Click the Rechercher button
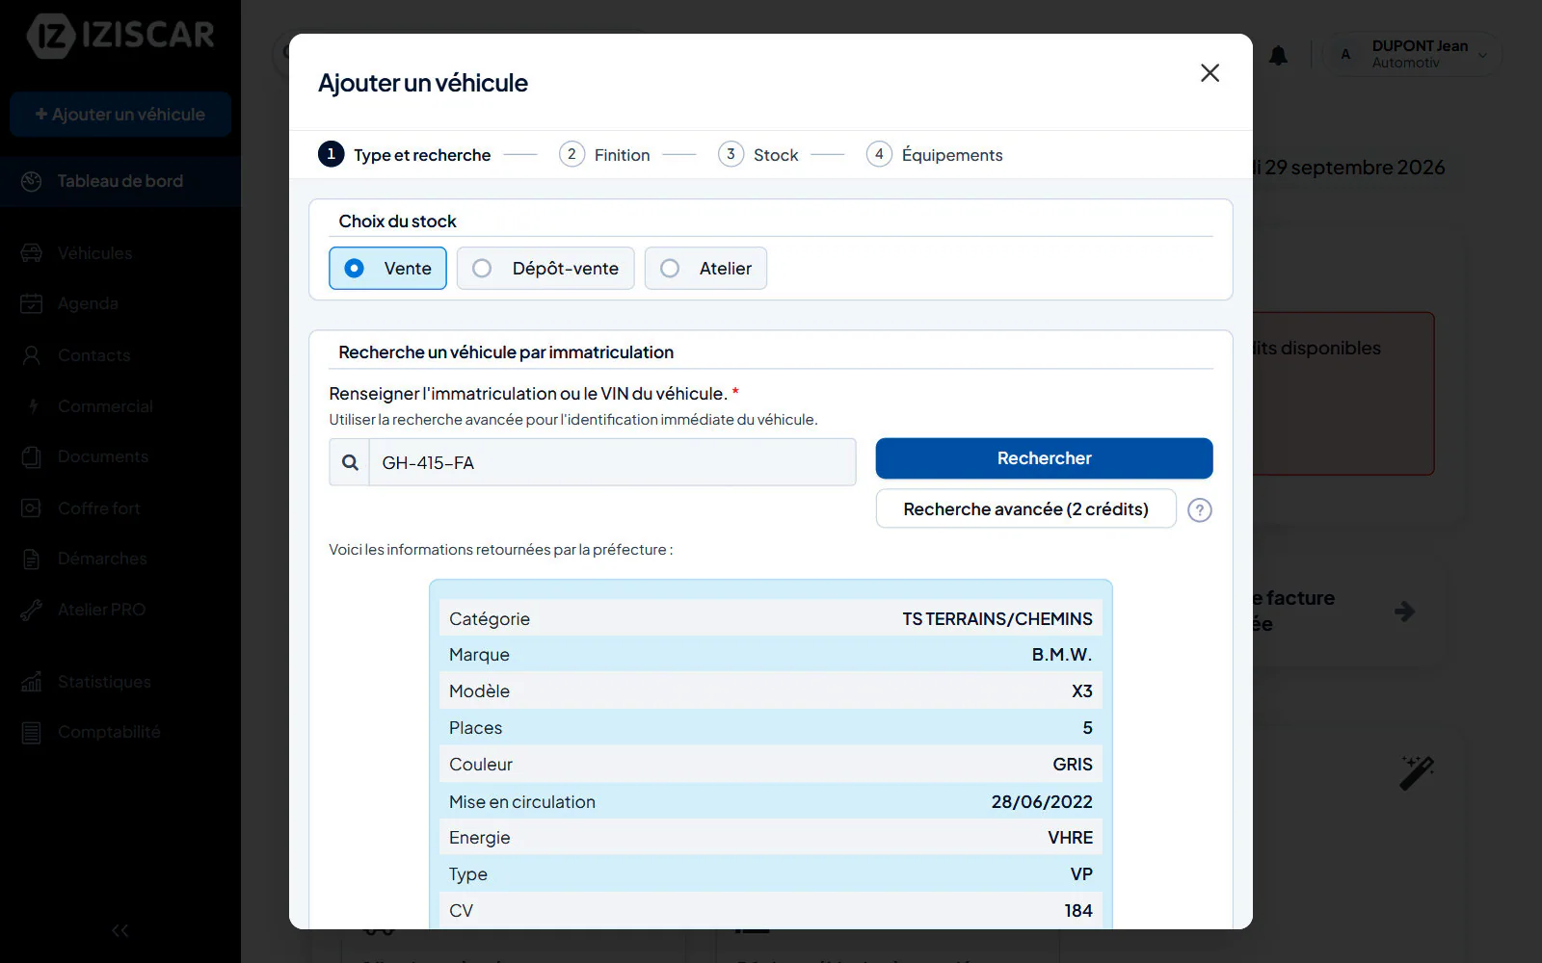Viewport: 1542px width, 963px height. tap(1044, 458)
